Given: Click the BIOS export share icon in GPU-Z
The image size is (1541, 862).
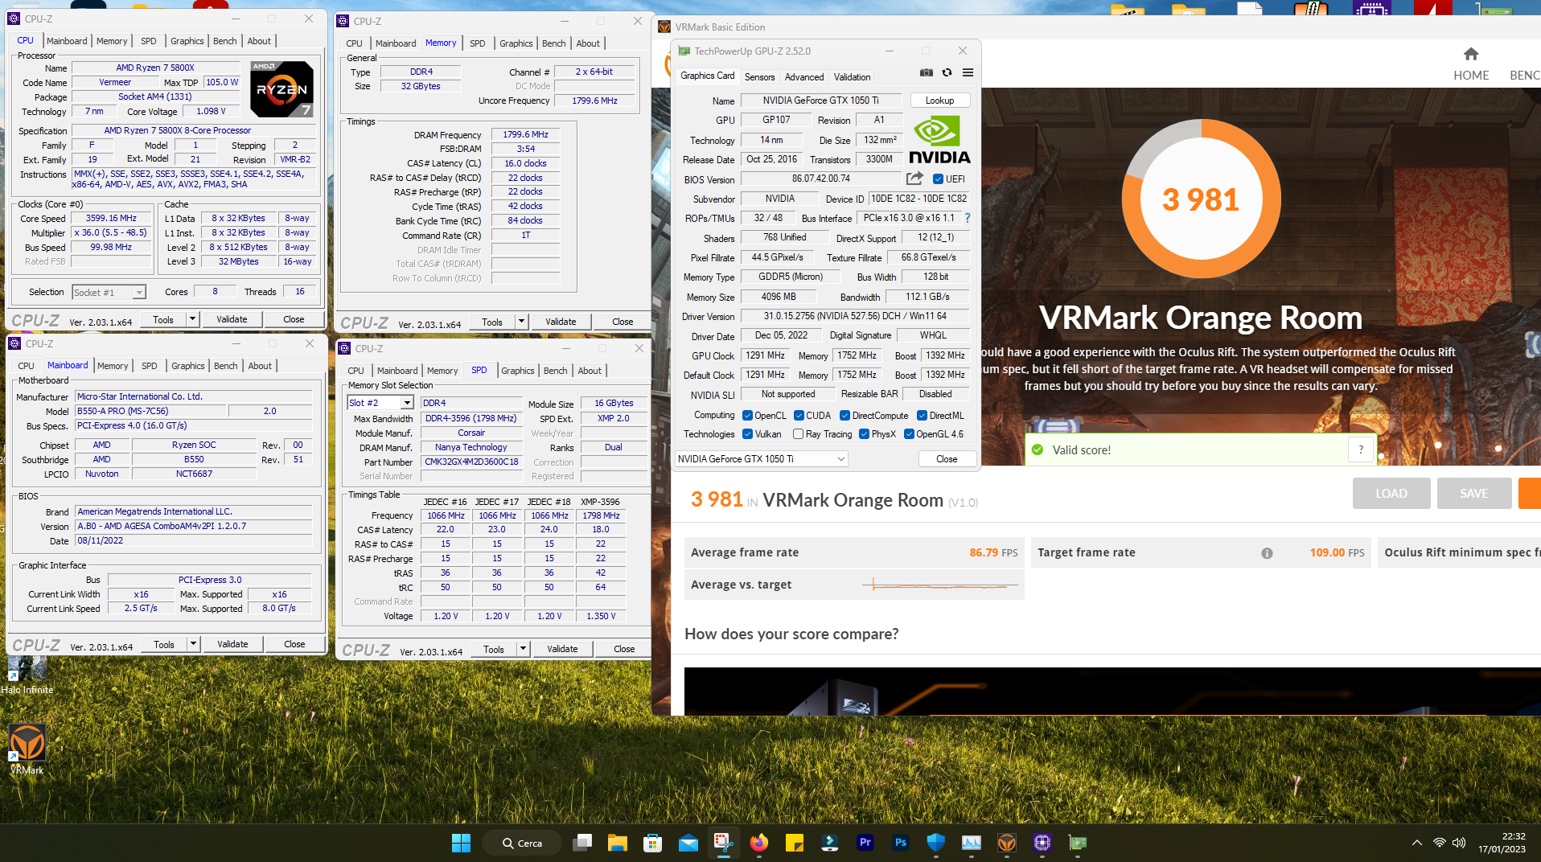Looking at the screenshot, I should [914, 179].
